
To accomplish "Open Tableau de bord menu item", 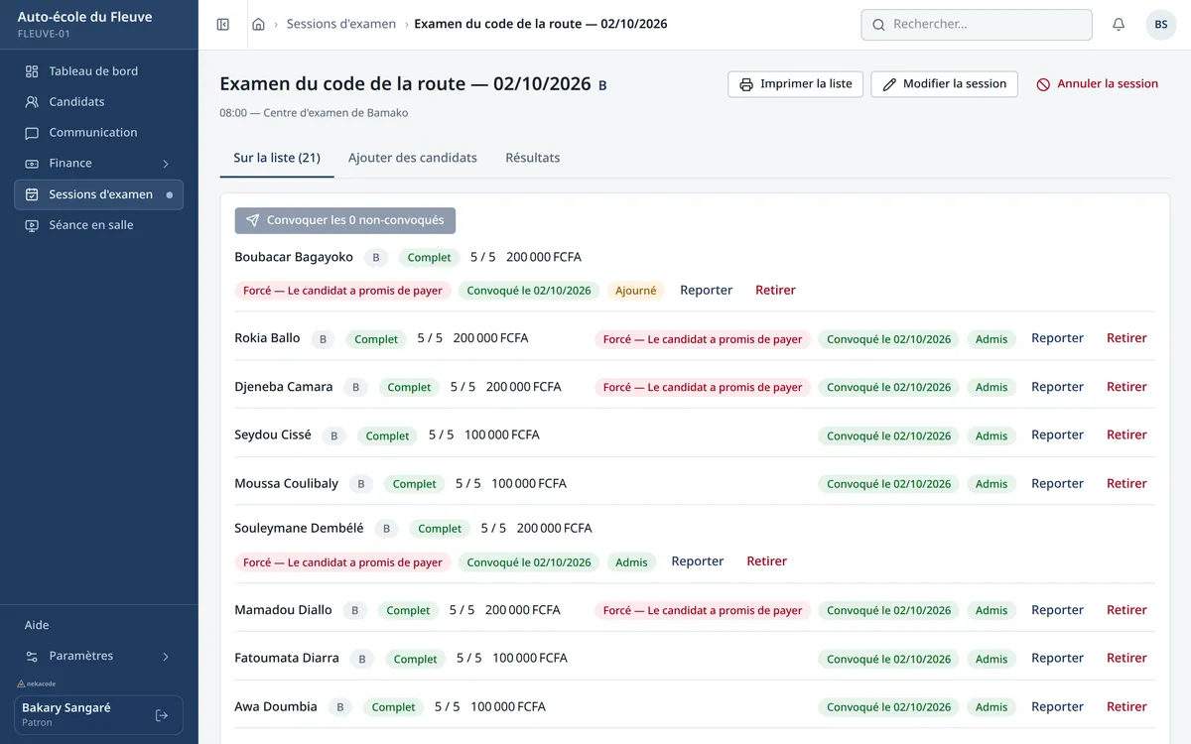I will (99, 71).
